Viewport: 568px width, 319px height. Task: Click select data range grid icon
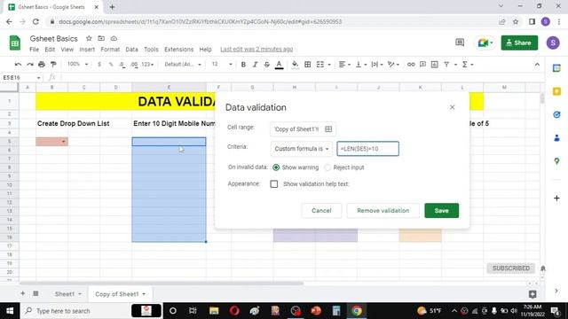pos(328,129)
